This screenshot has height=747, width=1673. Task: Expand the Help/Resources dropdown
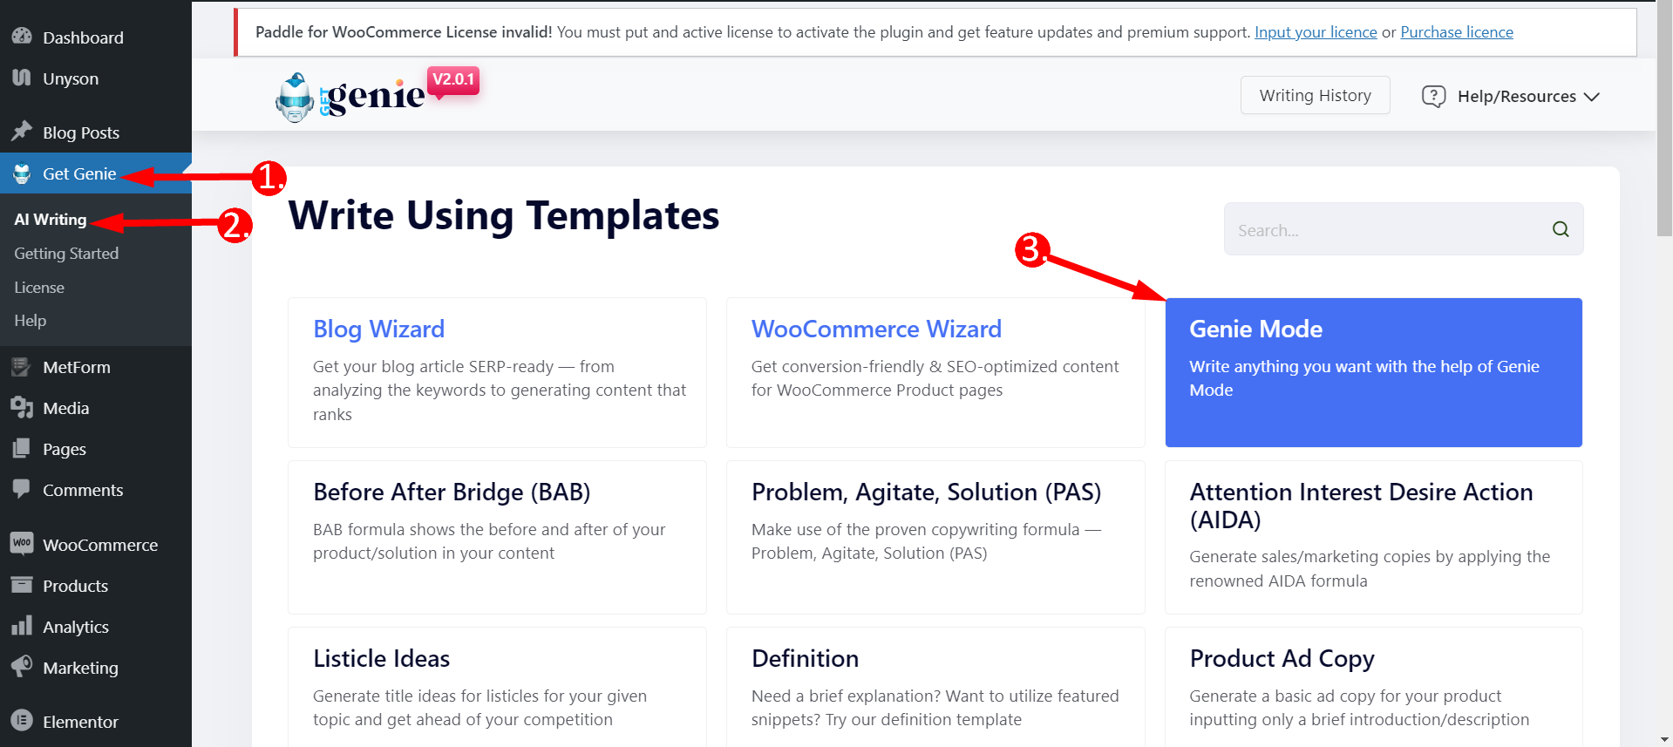pos(1511,96)
